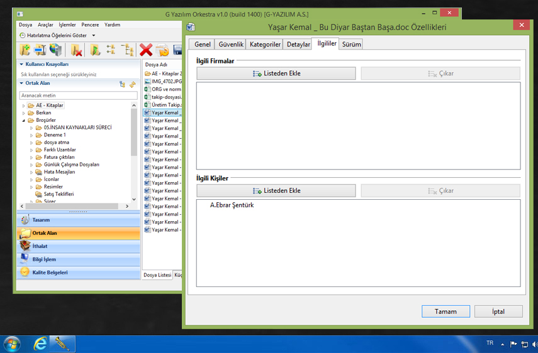Image resolution: width=538 pixels, height=353 pixels.
Task: Switch to the Güvenlik tab
Action: [x=231, y=45]
